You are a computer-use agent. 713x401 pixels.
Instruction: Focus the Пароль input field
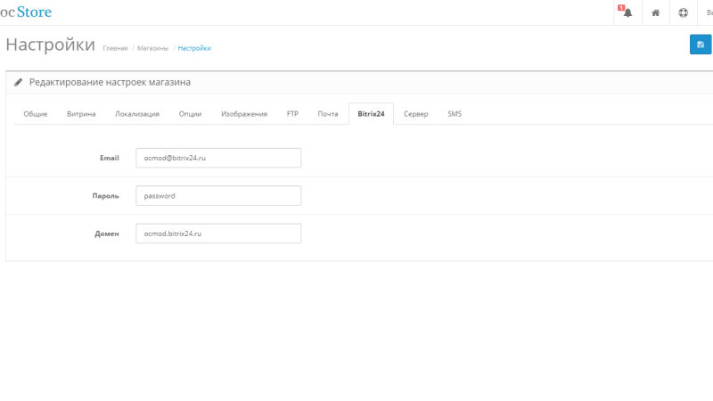(218, 195)
